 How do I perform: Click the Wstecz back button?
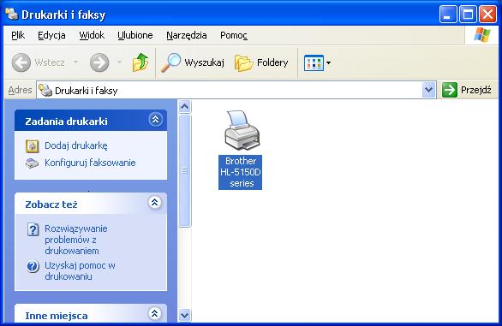38,62
